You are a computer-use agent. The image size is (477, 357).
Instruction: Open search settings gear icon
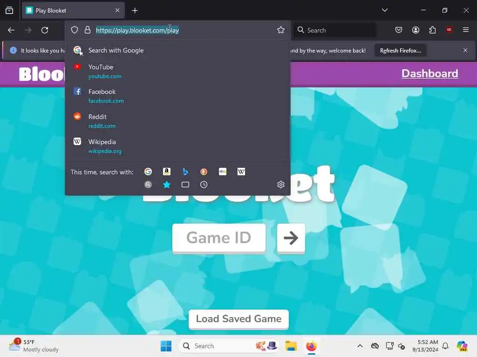pos(281,184)
